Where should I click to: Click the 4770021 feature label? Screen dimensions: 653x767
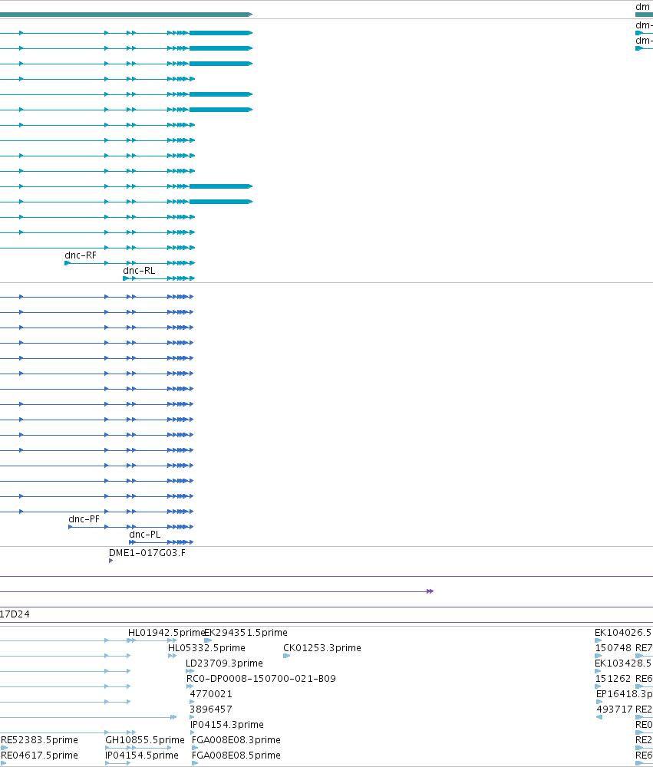tap(211, 693)
